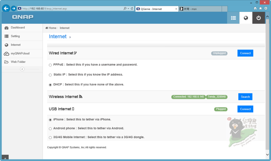Click the browser Home icon

pyautogui.click(x=255, y=8)
